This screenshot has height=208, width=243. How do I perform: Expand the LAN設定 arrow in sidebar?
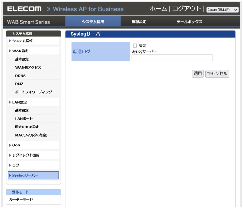click(10, 102)
